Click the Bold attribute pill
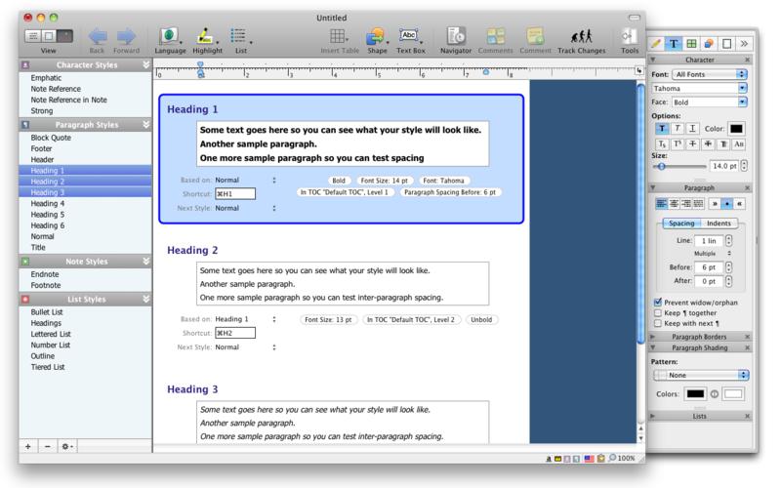The height and width of the screenshot is (488, 781). click(339, 181)
